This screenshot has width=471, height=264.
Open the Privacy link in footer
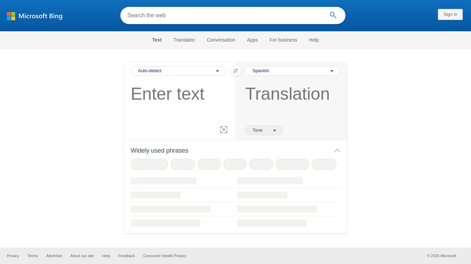pos(13,256)
